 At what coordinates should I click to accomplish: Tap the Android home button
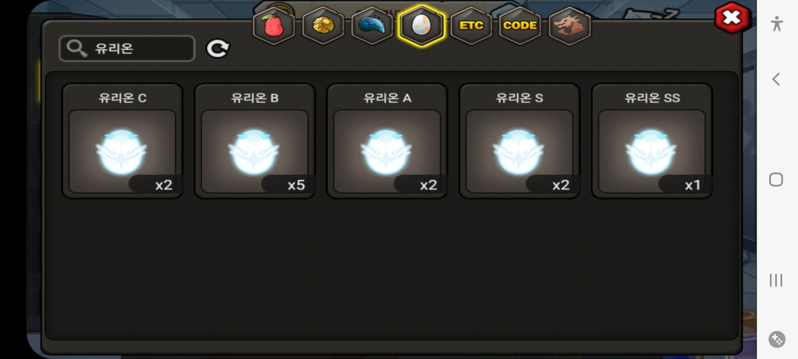tap(776, 179)
